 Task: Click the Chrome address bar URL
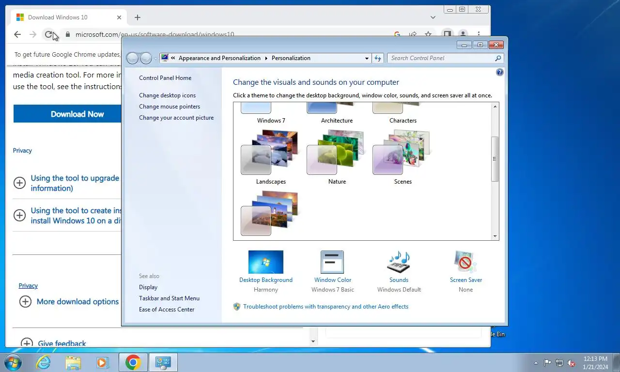point(155,34)
